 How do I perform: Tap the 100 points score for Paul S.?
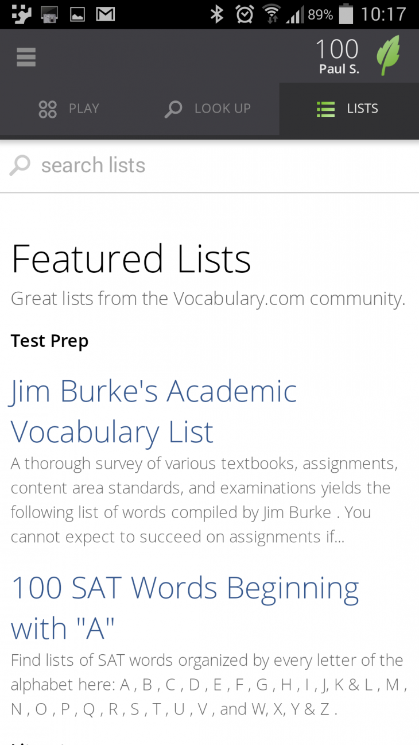click(337, 49)
